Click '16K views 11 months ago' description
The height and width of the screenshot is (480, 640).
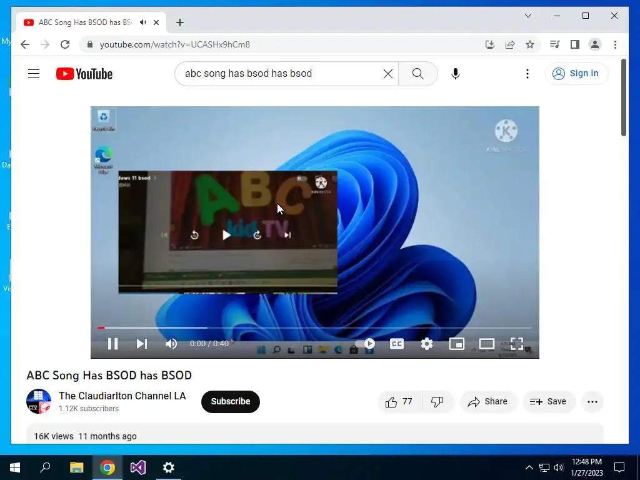85,436
